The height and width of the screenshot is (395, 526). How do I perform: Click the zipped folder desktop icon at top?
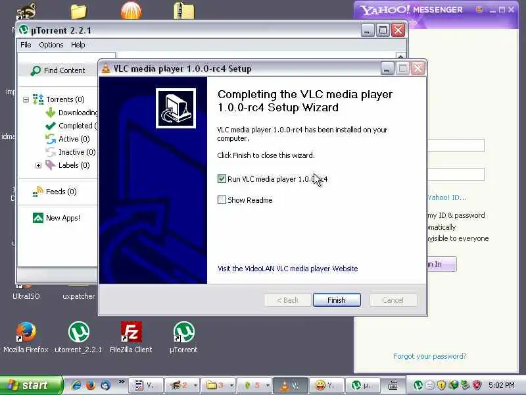[x=184, y=10]
